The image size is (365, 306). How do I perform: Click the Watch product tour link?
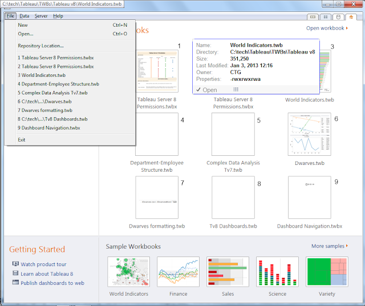[x=43, y=264]
